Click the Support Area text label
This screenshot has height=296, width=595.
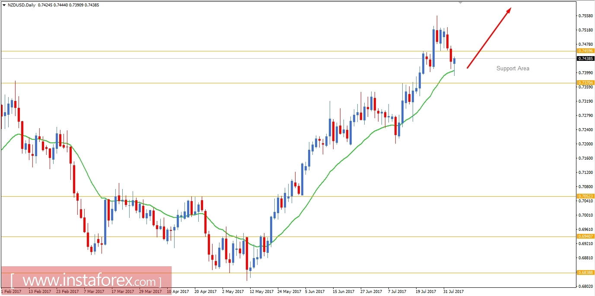(x=513, y=68)
